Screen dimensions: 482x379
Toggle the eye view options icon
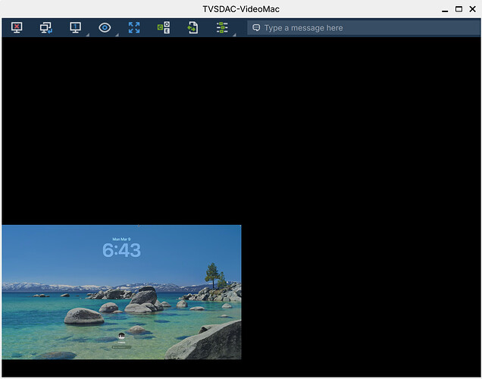105,27
